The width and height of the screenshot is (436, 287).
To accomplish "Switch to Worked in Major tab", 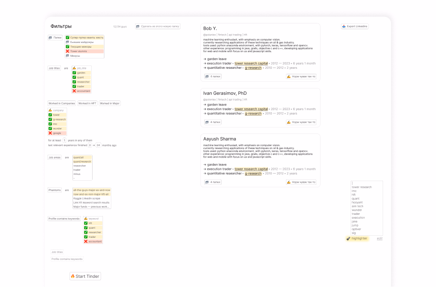I will (110, 103).
